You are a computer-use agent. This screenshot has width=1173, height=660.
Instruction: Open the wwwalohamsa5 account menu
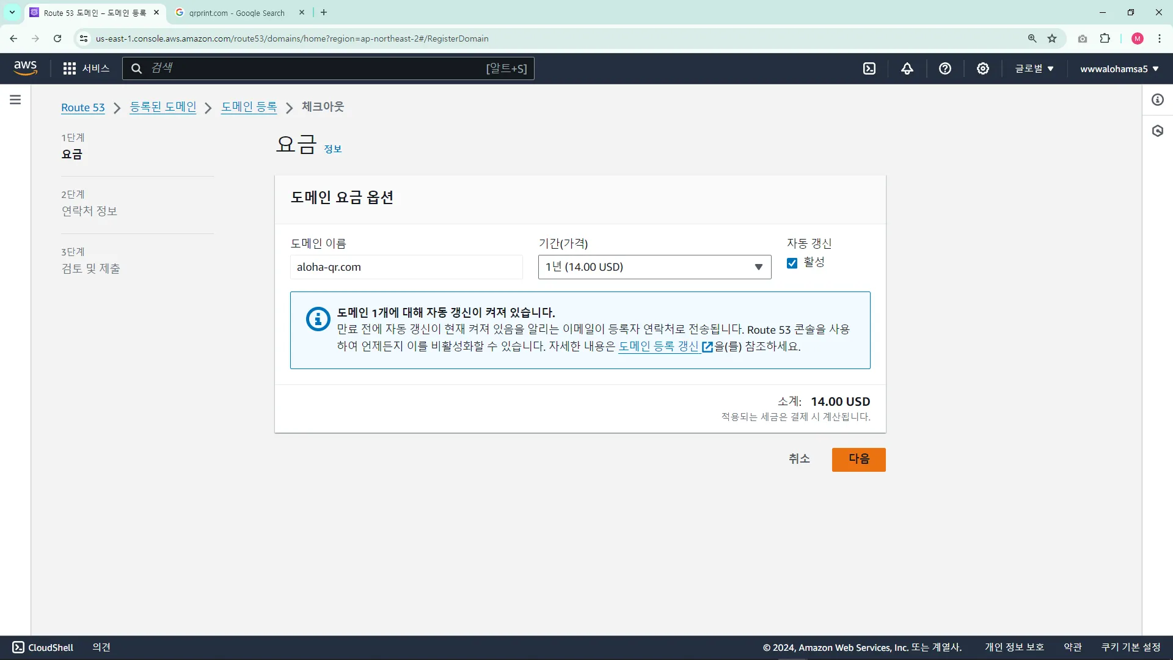click(1119, 68)
